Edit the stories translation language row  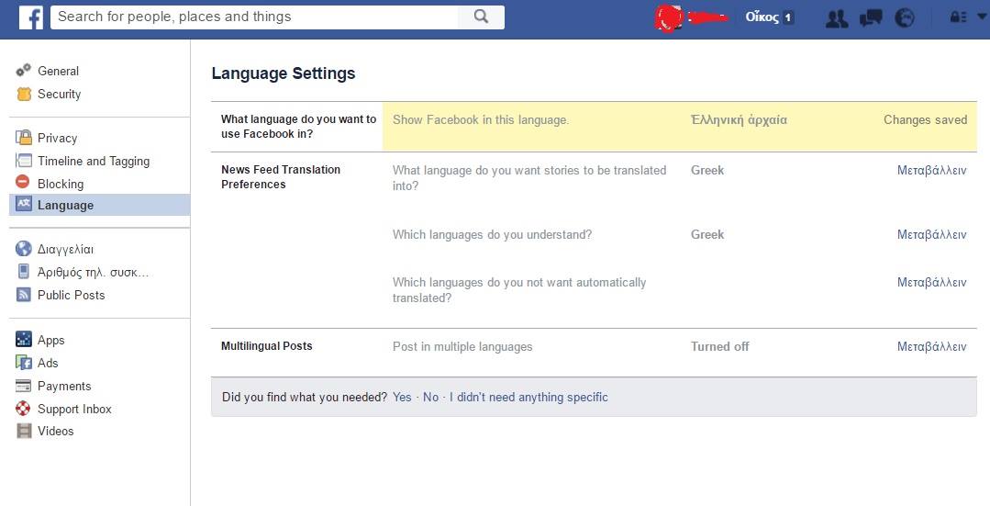[931, 170]
